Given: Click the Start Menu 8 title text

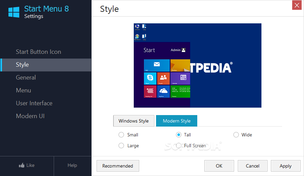Looking at the screenshot, I should [47, 9].
